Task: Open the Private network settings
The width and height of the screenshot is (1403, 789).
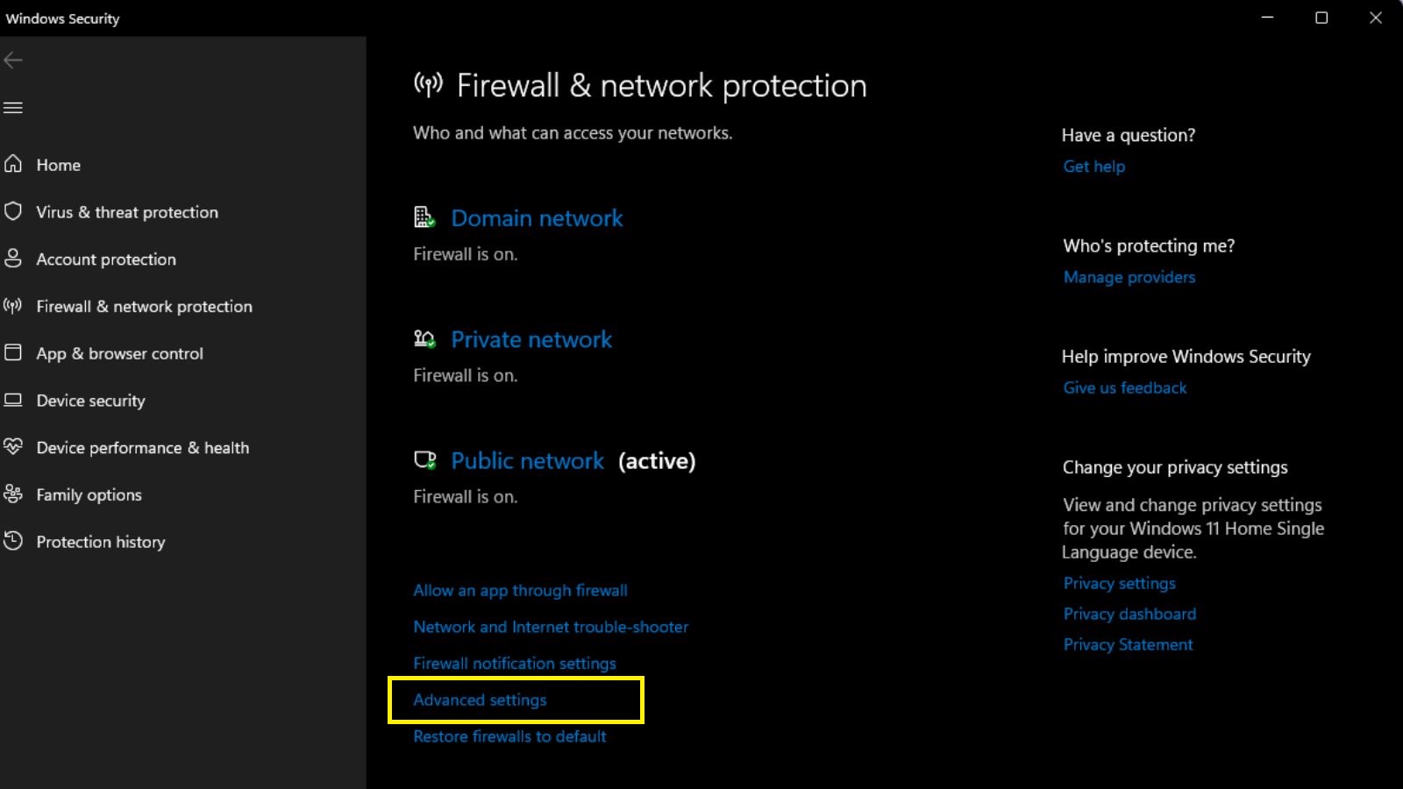Action: pos(531,339)
